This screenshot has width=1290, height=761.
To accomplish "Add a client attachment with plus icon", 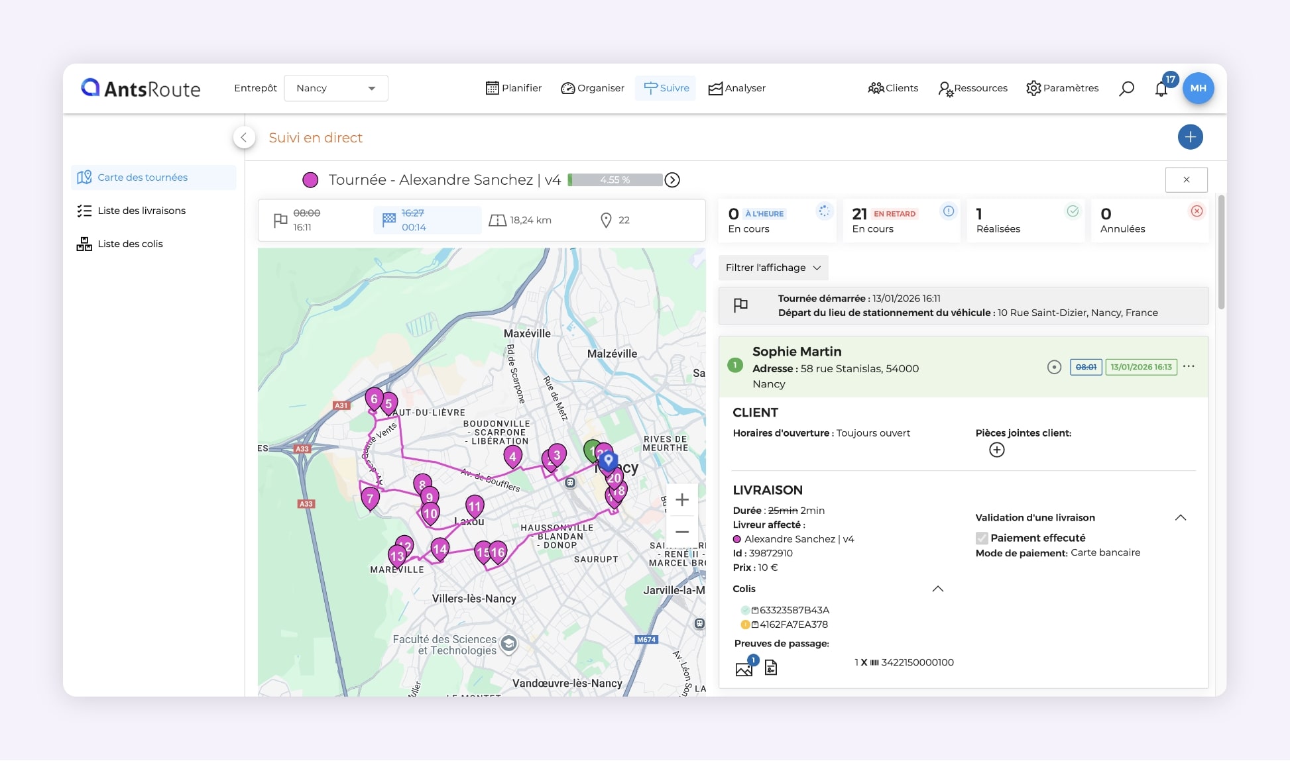I will 996,450.
